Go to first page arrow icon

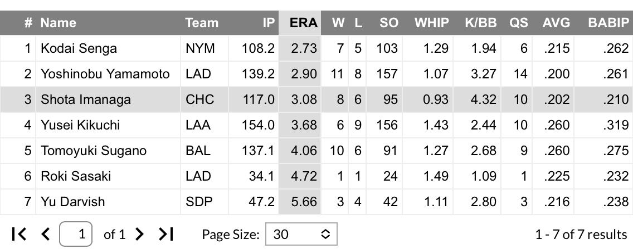[x=20, y=233]
